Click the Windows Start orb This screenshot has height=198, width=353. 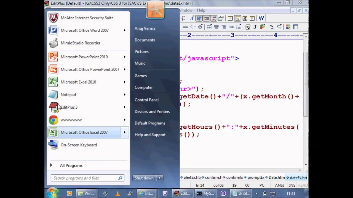53,193
